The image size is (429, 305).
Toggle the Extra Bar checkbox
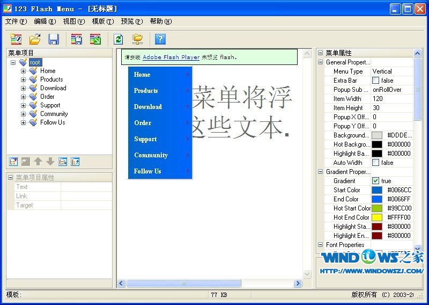tap(376, 81)
